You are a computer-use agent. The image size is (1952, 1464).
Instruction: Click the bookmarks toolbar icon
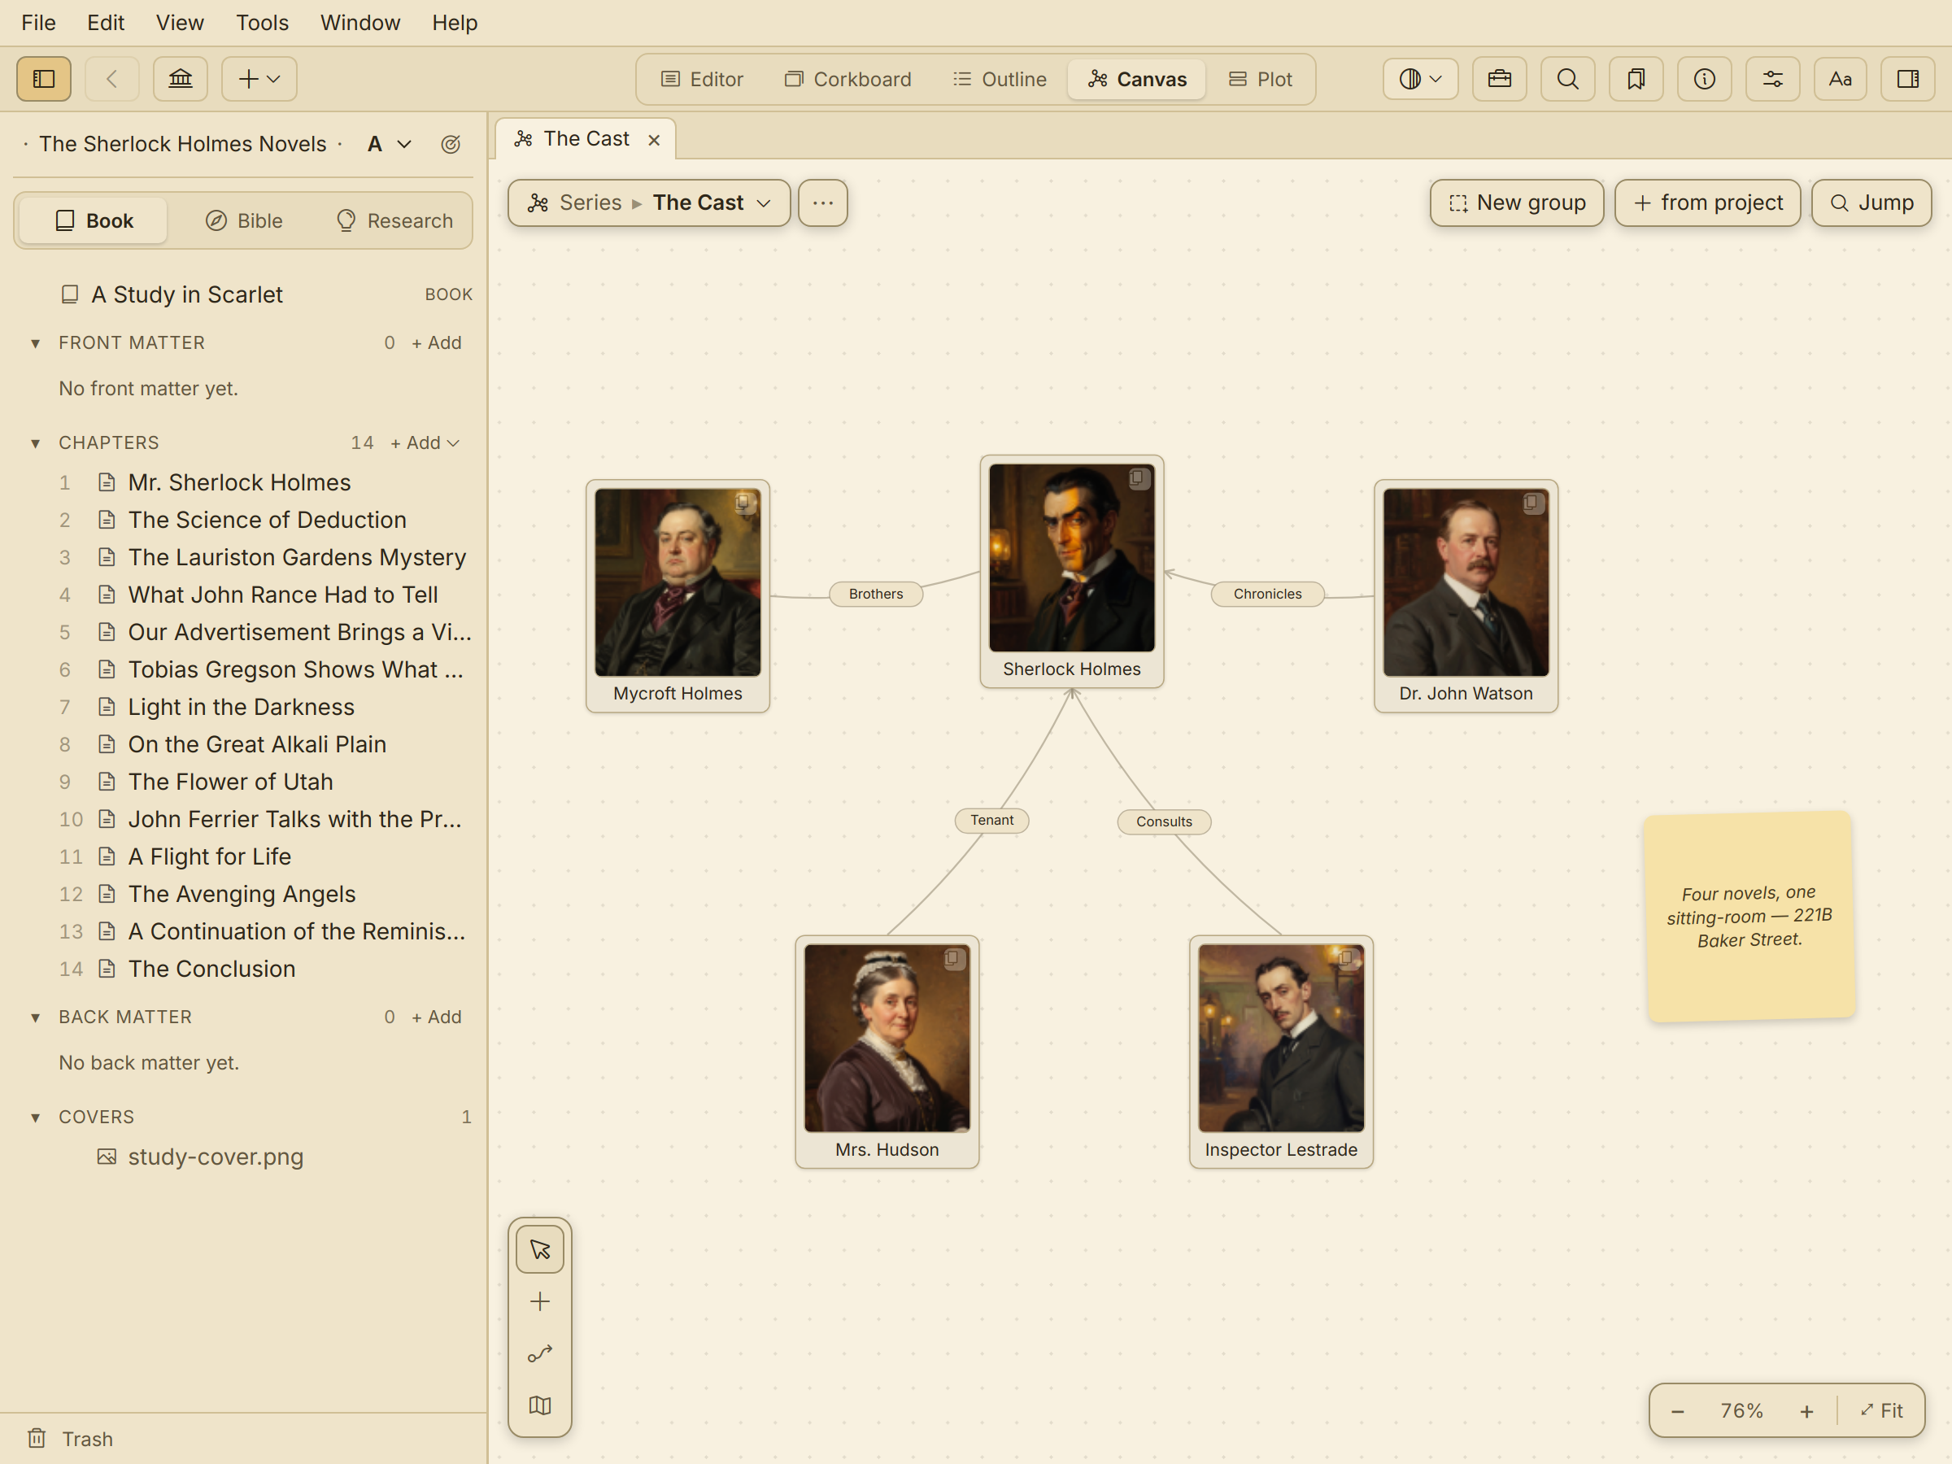[1636, 80]
